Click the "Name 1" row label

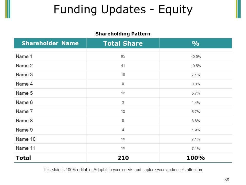[x=24, y=56]
